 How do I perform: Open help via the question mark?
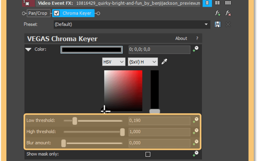pos(197,38)
